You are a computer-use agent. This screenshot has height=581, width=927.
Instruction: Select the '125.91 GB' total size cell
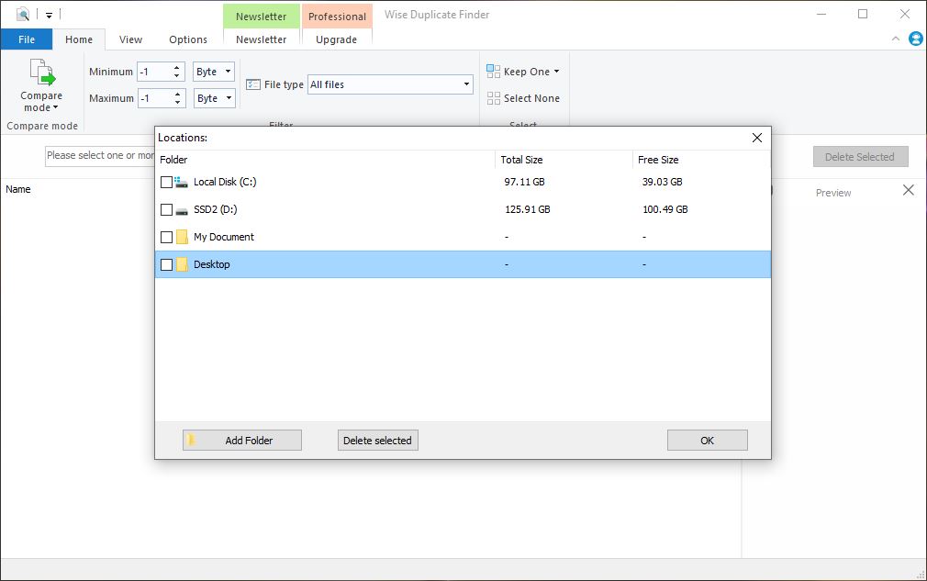click(528, 209)
